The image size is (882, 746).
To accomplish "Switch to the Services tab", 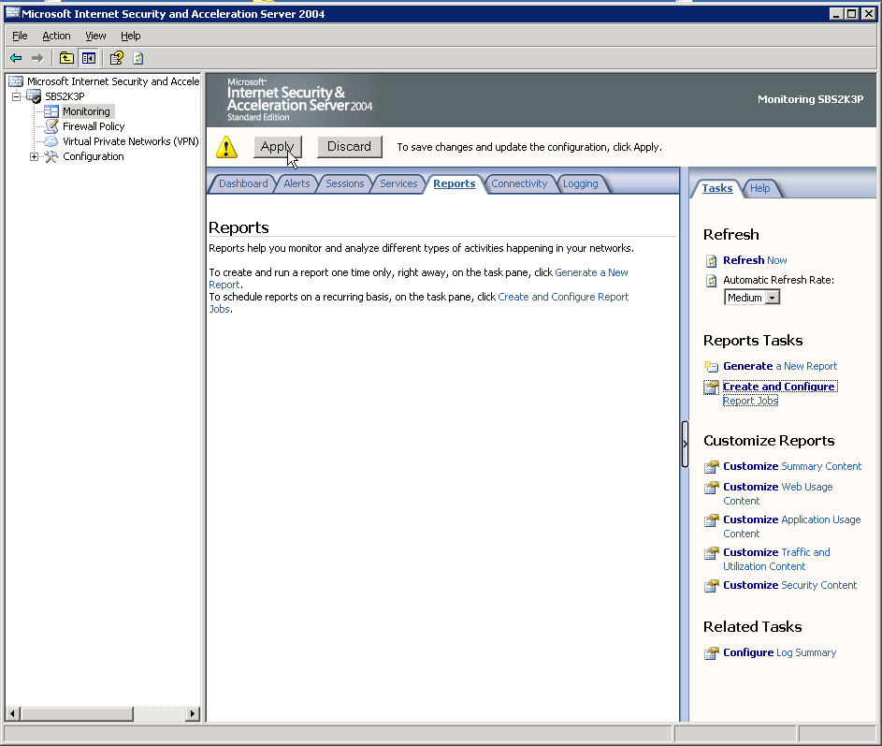I will click(x=398, y=183).
